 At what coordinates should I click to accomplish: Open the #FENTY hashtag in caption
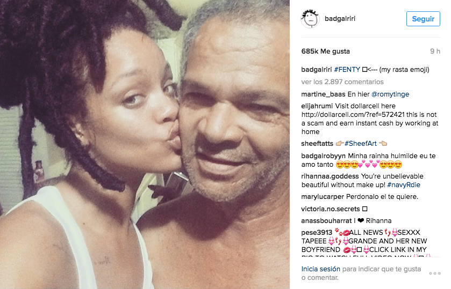tap(347, 70)
